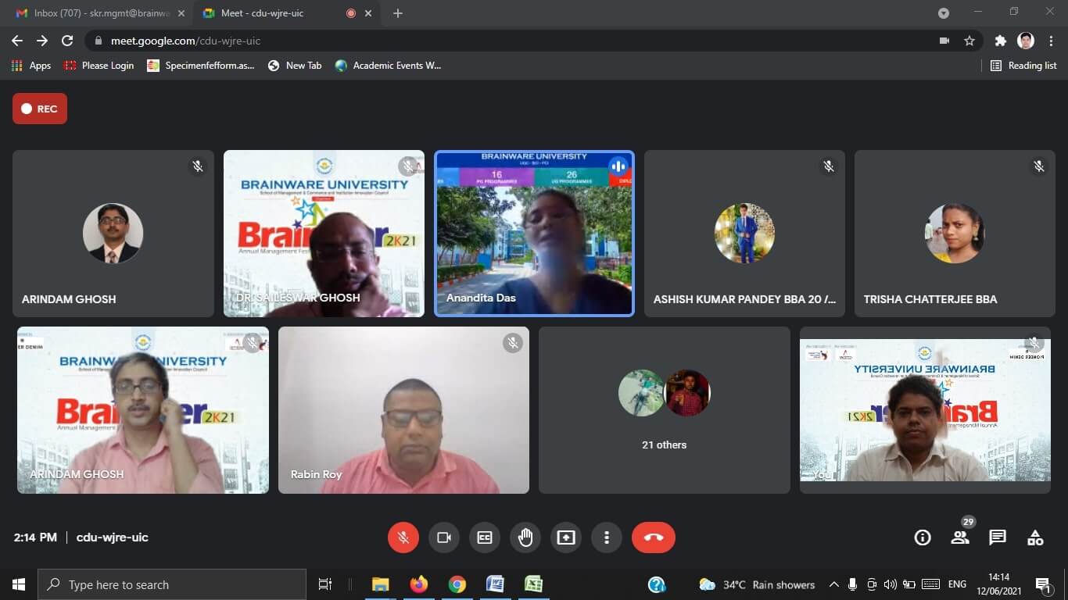Leave call with red hang-up button
Image resolution: width=1068 pixels, height=600 pixels.
click(654, 537)
